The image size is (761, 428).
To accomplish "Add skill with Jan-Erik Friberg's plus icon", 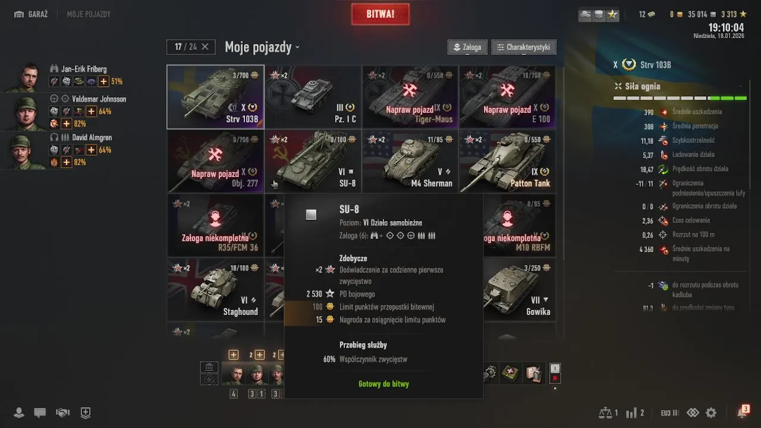I will coord(103,81).
